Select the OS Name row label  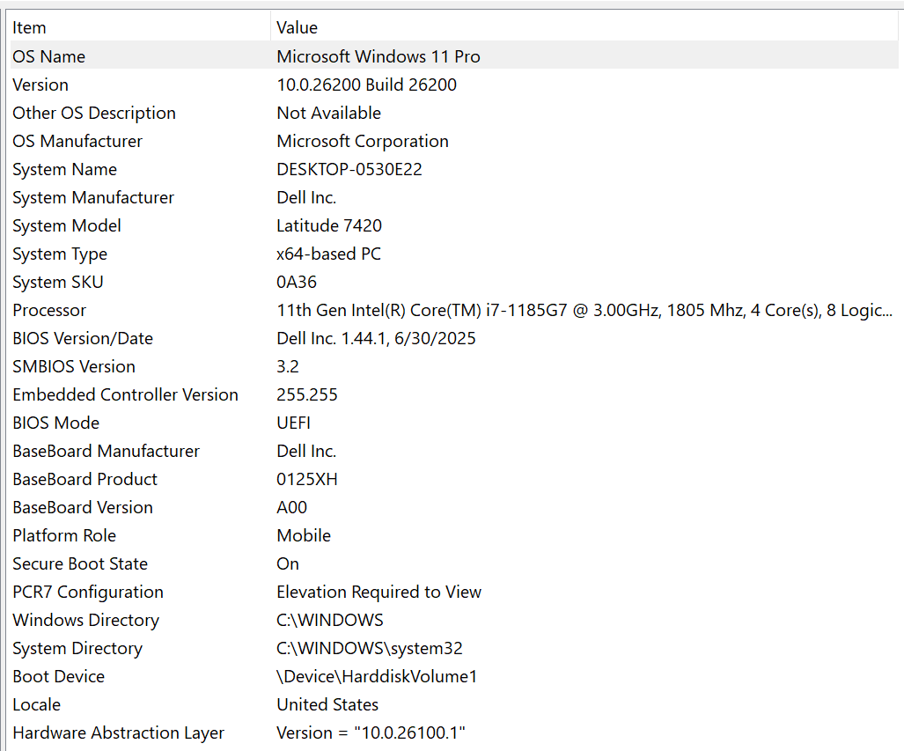(x=49, y=56)
